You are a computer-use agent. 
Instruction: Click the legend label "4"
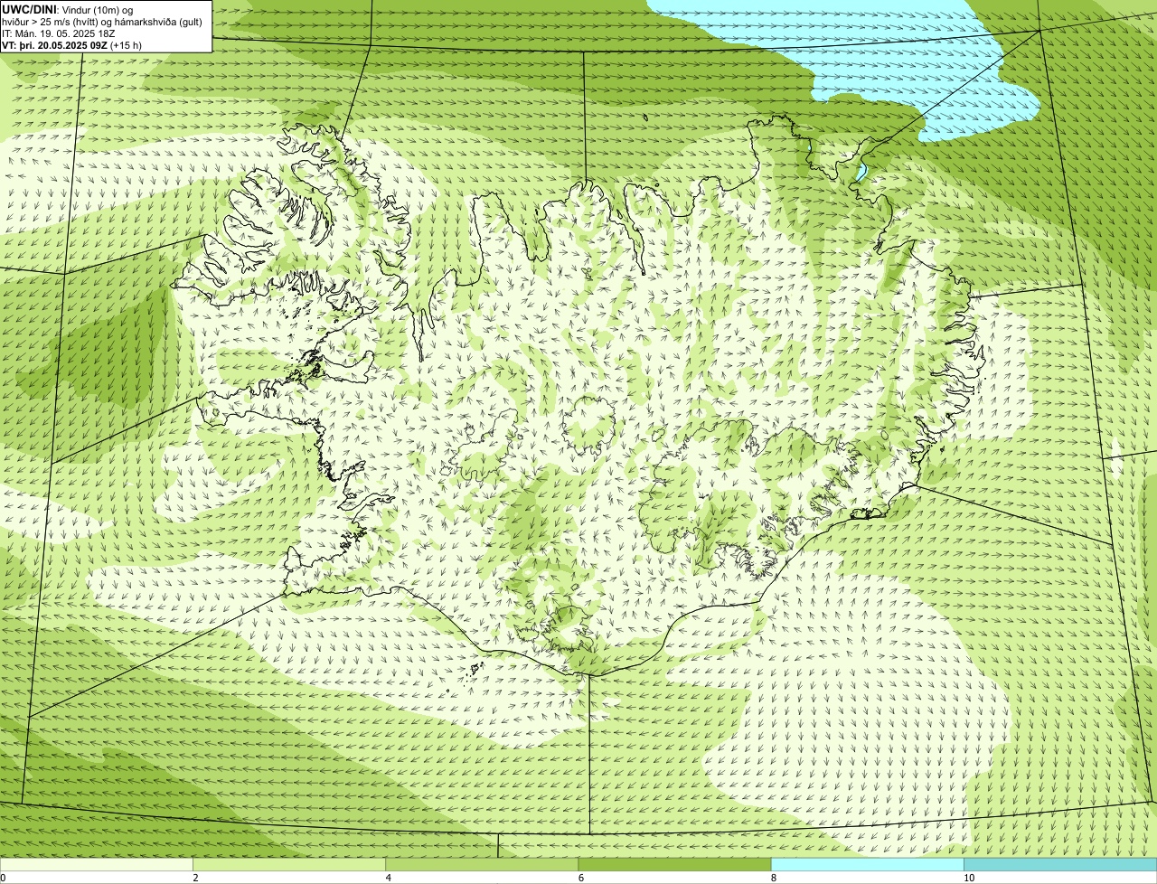tap(388, 878)
